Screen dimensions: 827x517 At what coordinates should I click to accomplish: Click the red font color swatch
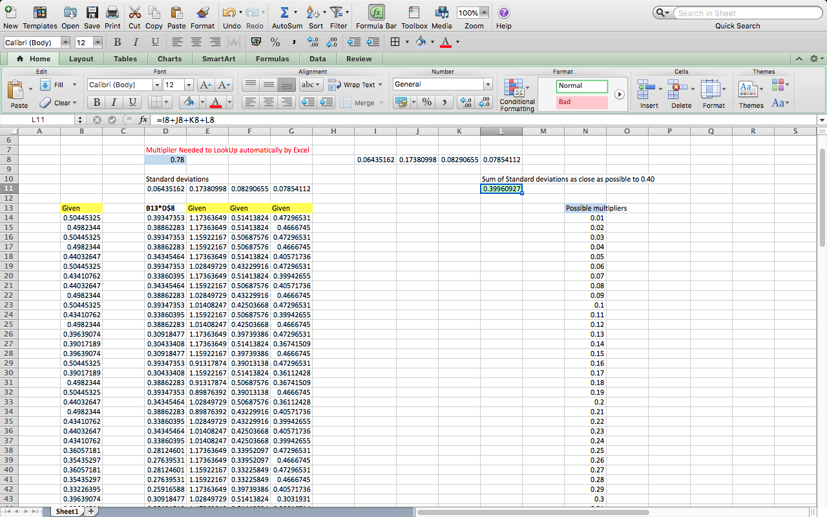(216, 102)
